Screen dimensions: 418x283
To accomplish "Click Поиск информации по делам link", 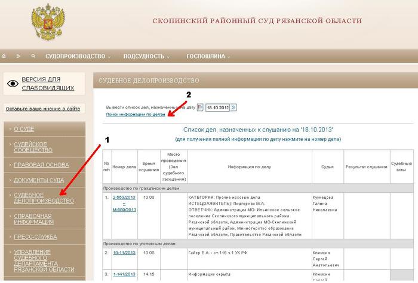I will click(x=136, y=115).
